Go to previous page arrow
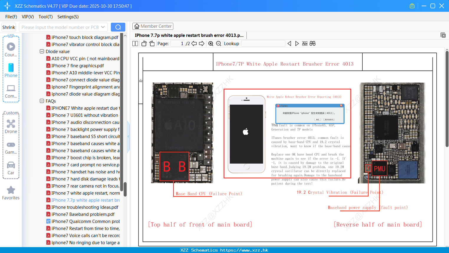 pyautogui.click(x=194, y=44)
